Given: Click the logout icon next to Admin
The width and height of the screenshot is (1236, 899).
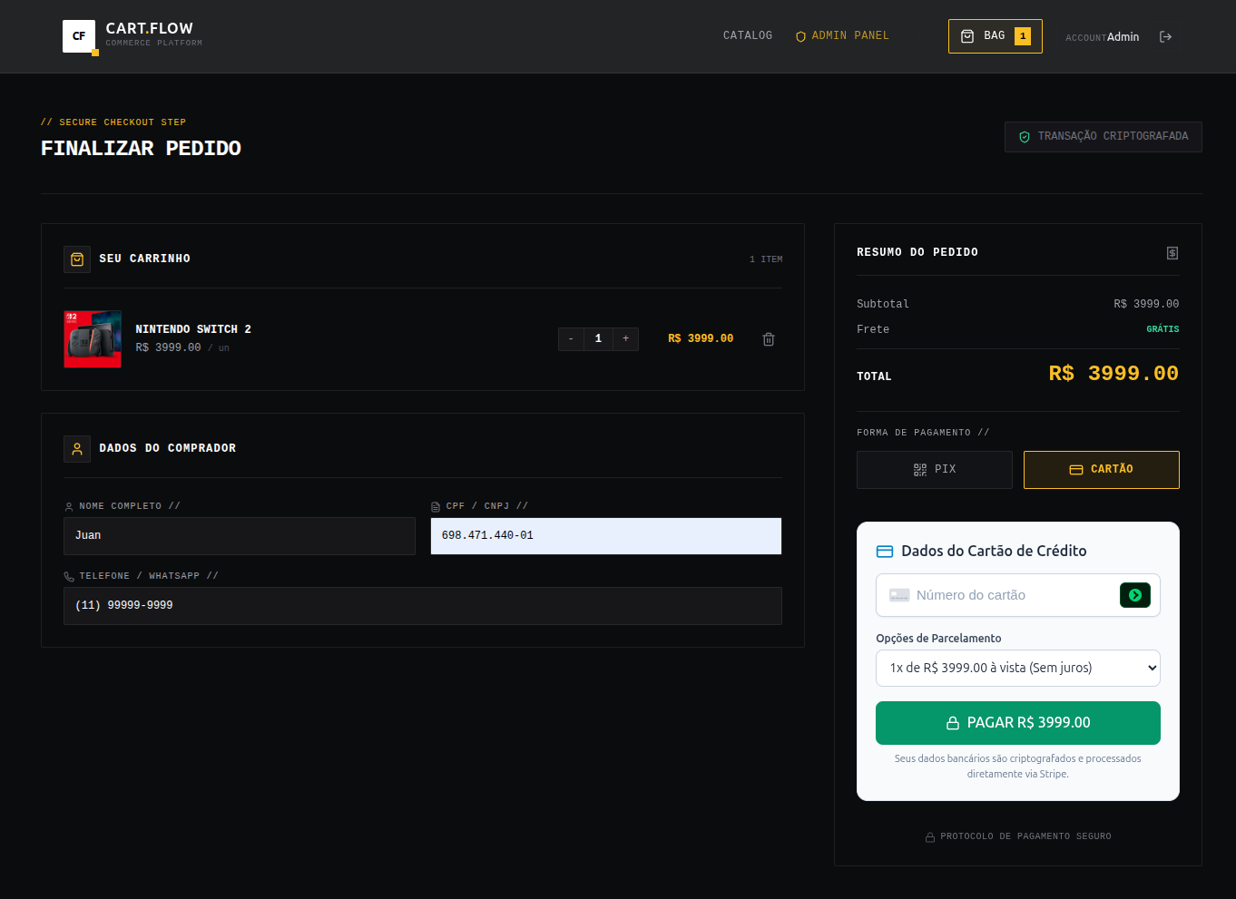Looking at the screenshot, I should (x=1166, y=37).
